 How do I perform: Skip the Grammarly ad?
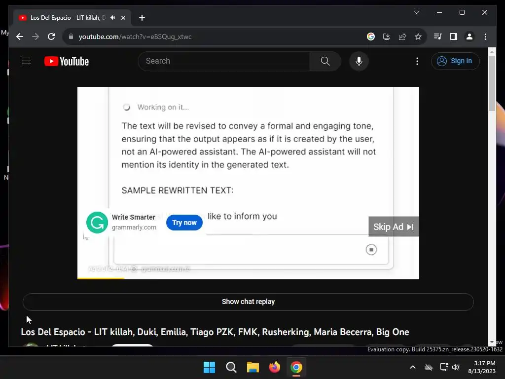click(x=394, y=227)
